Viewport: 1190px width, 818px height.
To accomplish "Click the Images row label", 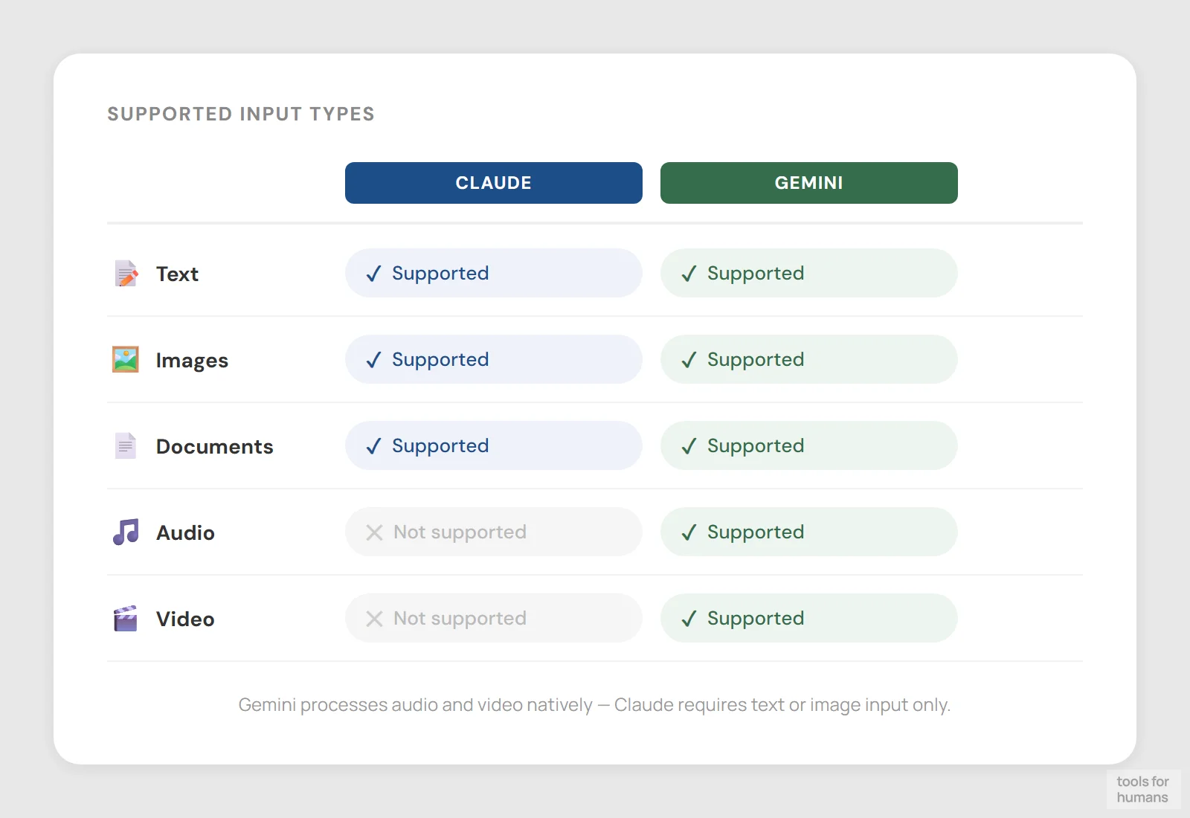I will pos(192,361).
